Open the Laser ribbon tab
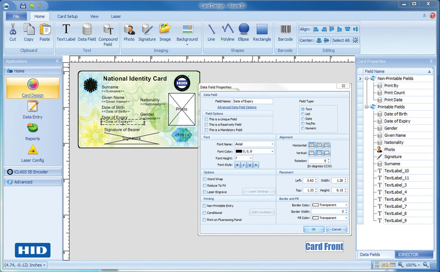This screenshot has height=272, width=440. coord(116,16)
